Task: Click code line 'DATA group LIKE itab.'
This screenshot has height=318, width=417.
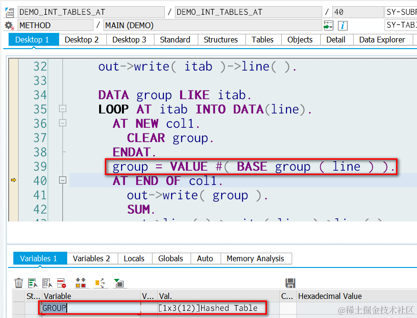Action: coord(175,95)
